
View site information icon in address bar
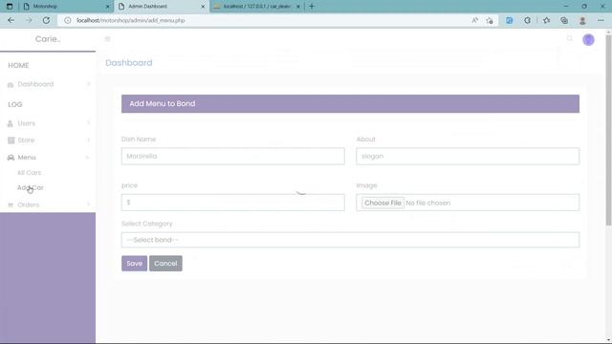(x=68, y=20)
